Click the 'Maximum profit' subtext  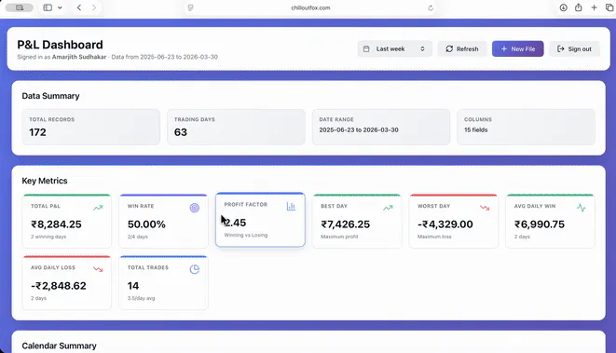(x=339, y=237)
